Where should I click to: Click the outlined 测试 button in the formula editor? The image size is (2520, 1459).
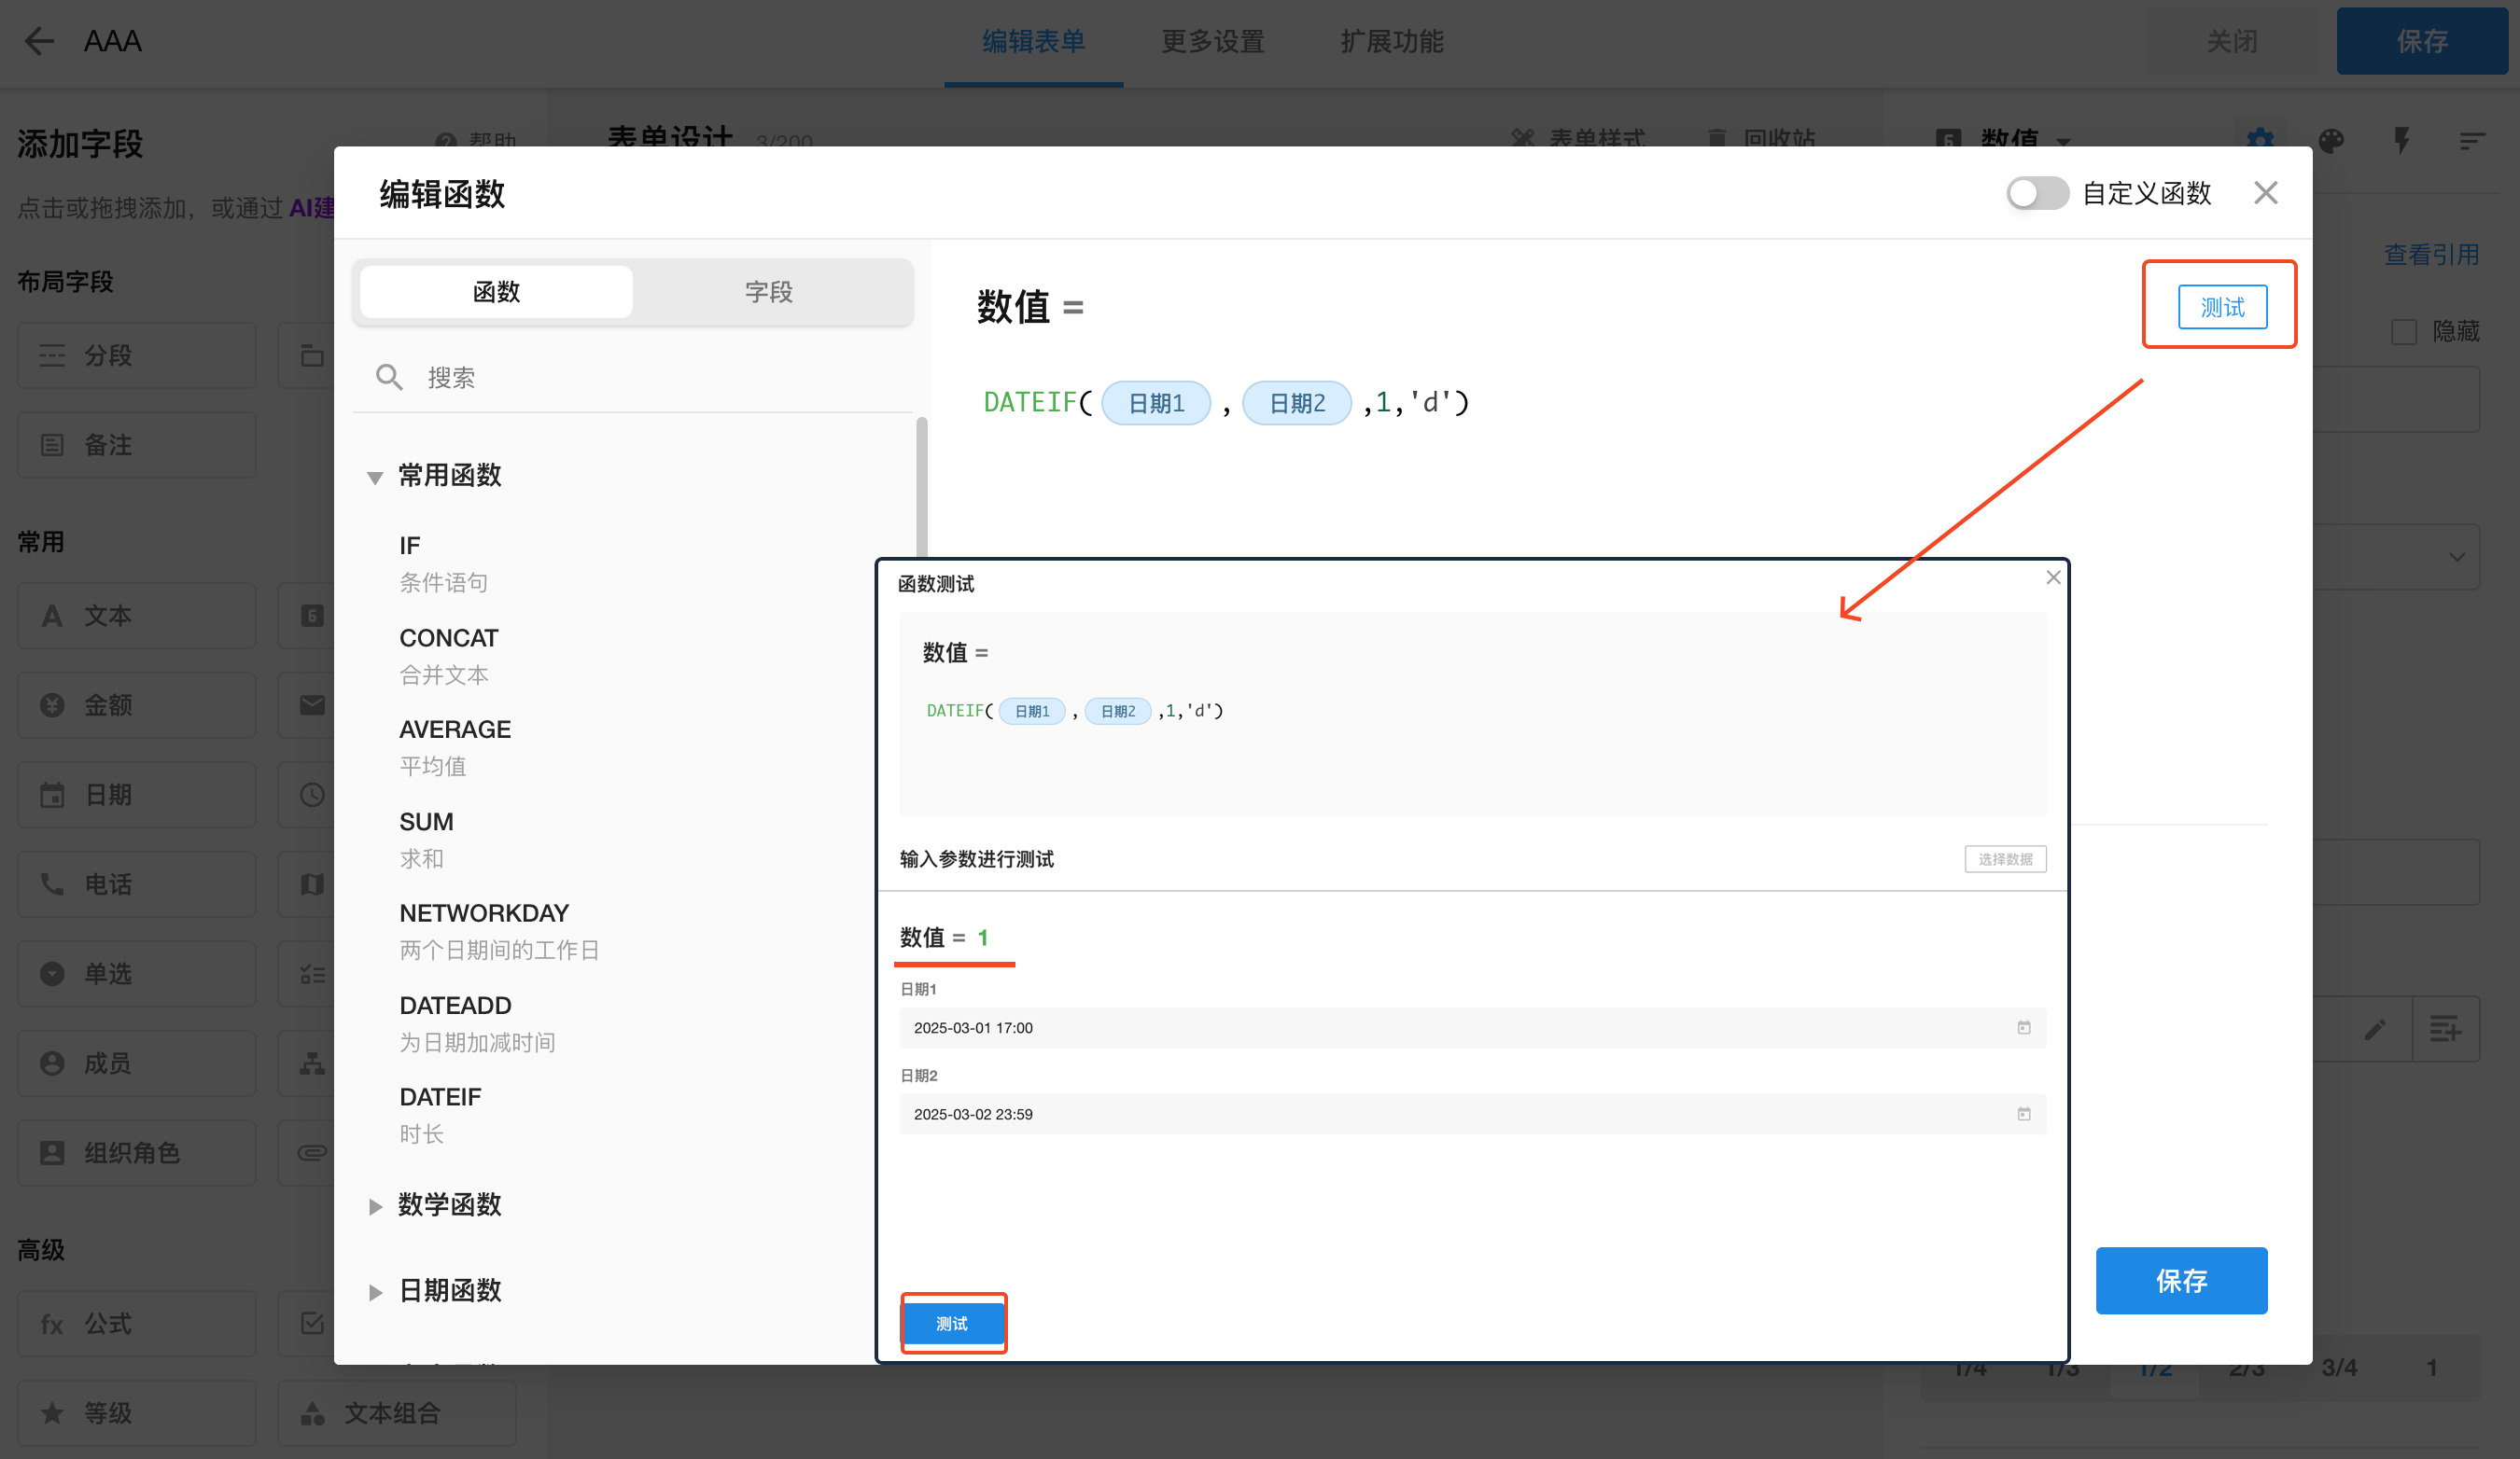click(2221, 307)
